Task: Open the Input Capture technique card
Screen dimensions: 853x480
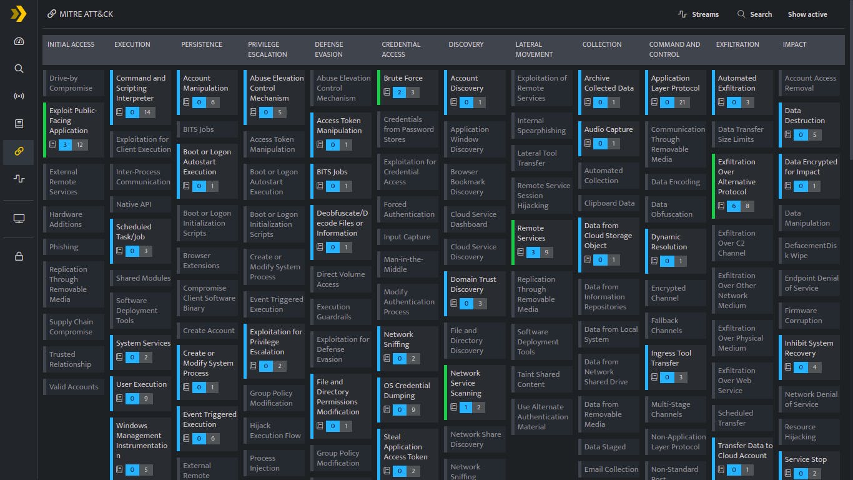Action: (x=408, y=237)
